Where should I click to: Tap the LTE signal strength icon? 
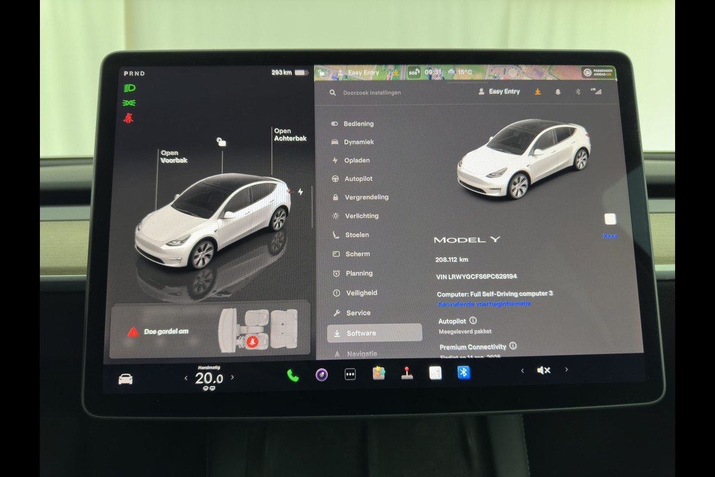(x=596, y=91)
